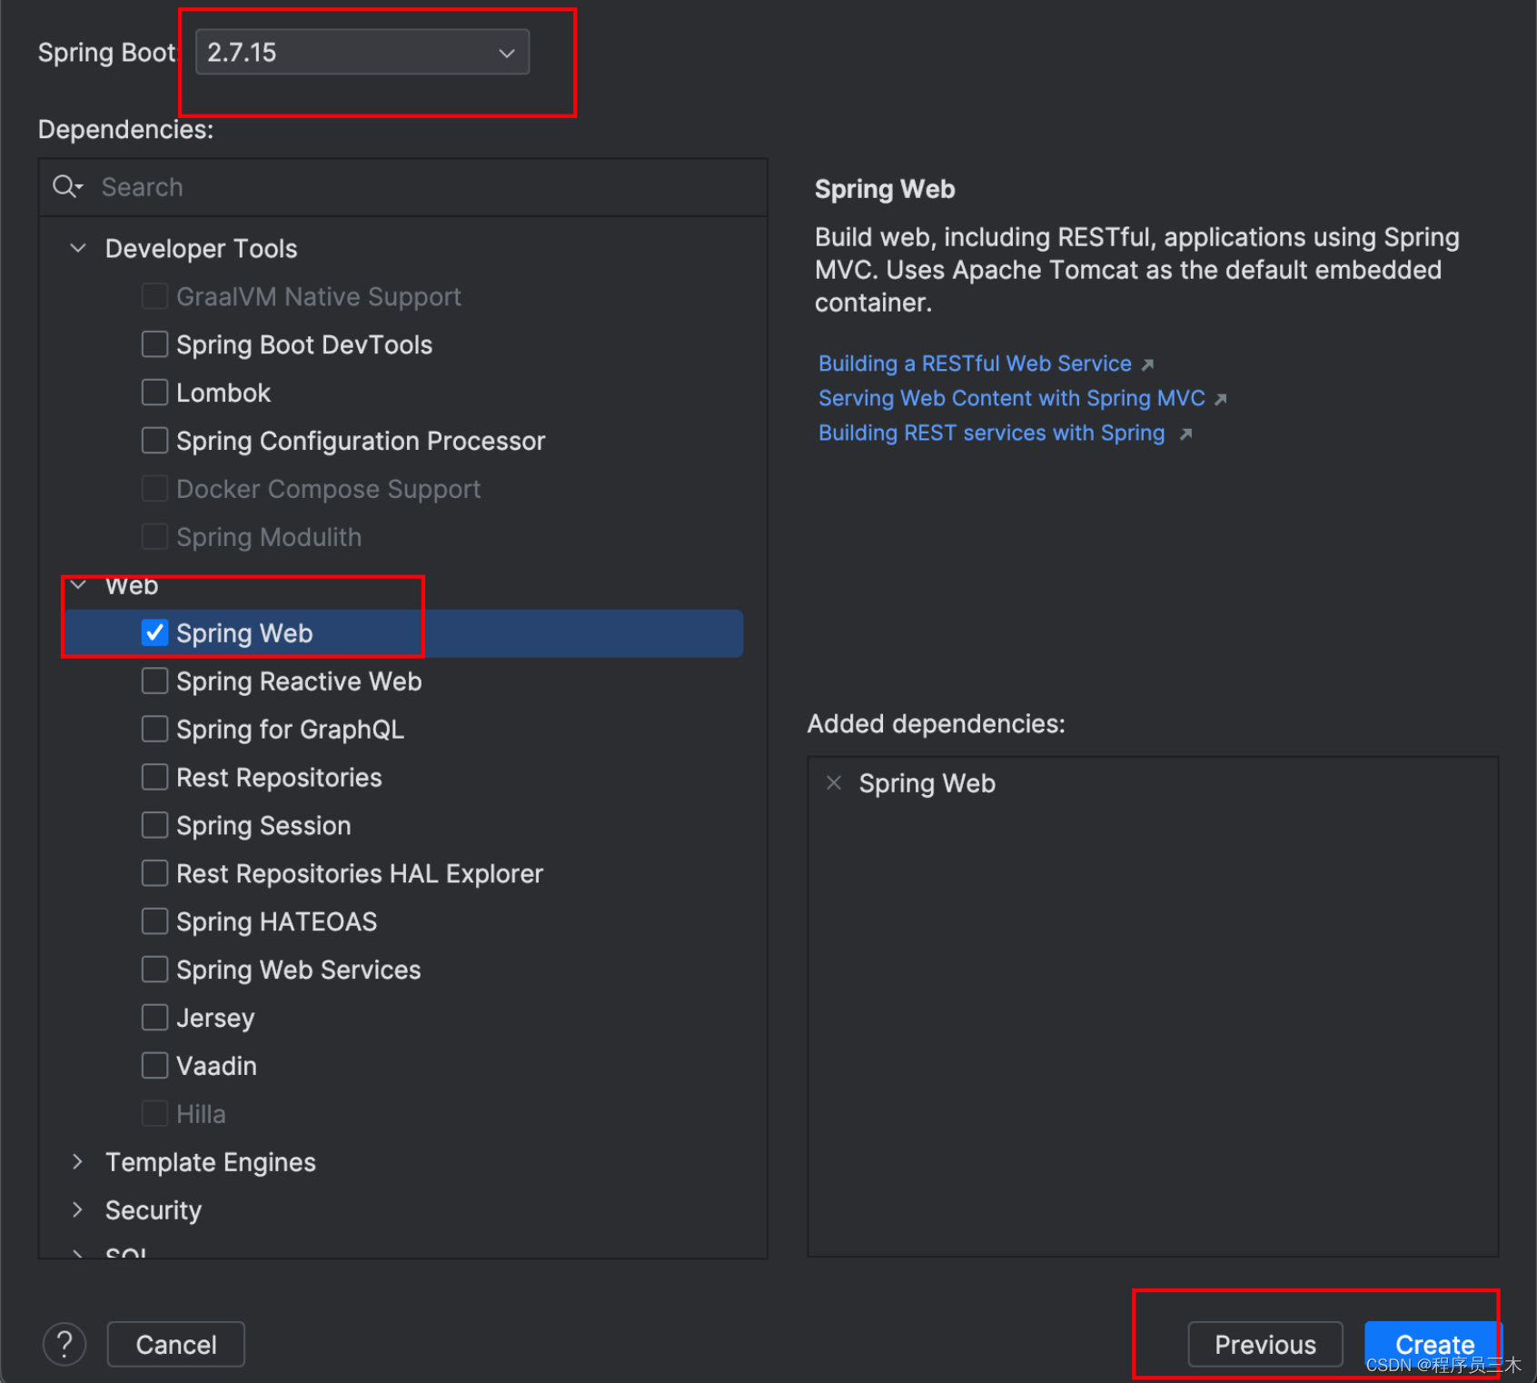The width and height of the screenshot is (1537, 1383).
Task: Check Spring Configuration Processor
Action: [155, 441]
